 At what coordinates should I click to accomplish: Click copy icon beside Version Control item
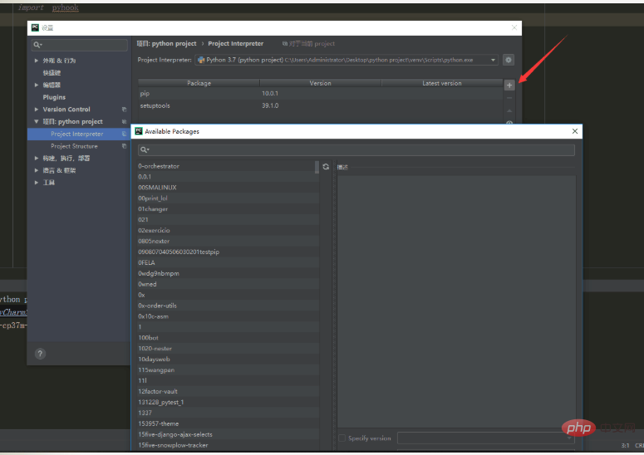pyautogui.click(x=124, y=109)
